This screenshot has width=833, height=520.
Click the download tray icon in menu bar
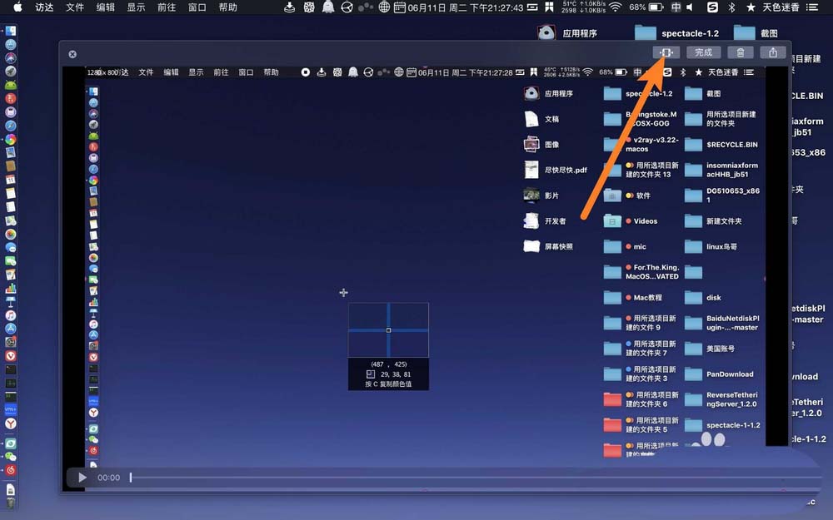290,7
